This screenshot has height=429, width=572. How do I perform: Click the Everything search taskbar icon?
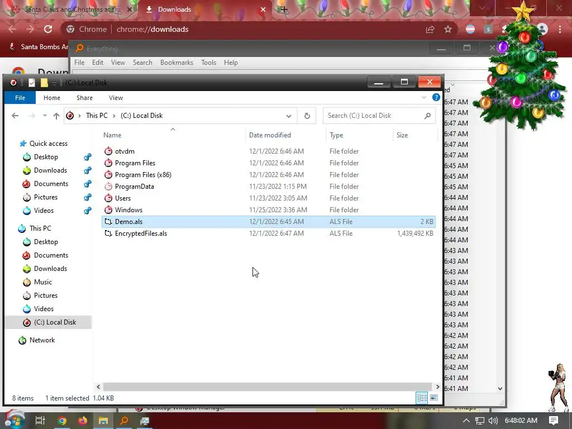124,421
